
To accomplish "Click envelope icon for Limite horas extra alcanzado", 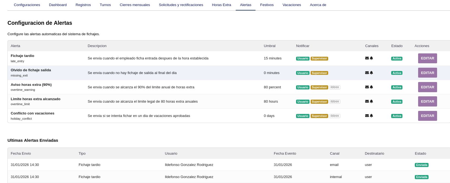I will tap(367, 102).
